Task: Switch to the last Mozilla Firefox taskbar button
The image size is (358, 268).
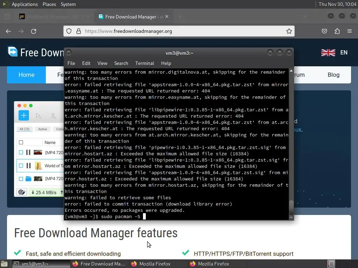Action: pos(217,264)
